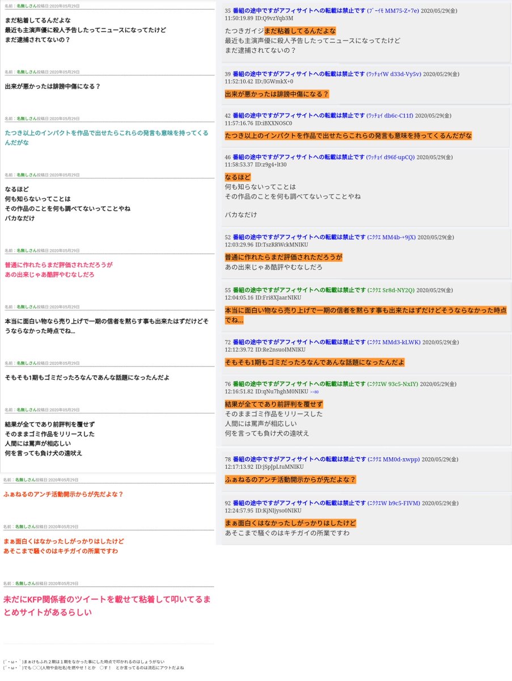Open the poster name link on post 42
This screenshot has width=512, height=681.
tap(299, 116)
